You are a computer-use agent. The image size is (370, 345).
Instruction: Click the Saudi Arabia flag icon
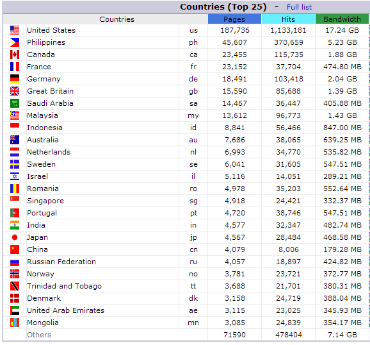[x=15, y=103]
